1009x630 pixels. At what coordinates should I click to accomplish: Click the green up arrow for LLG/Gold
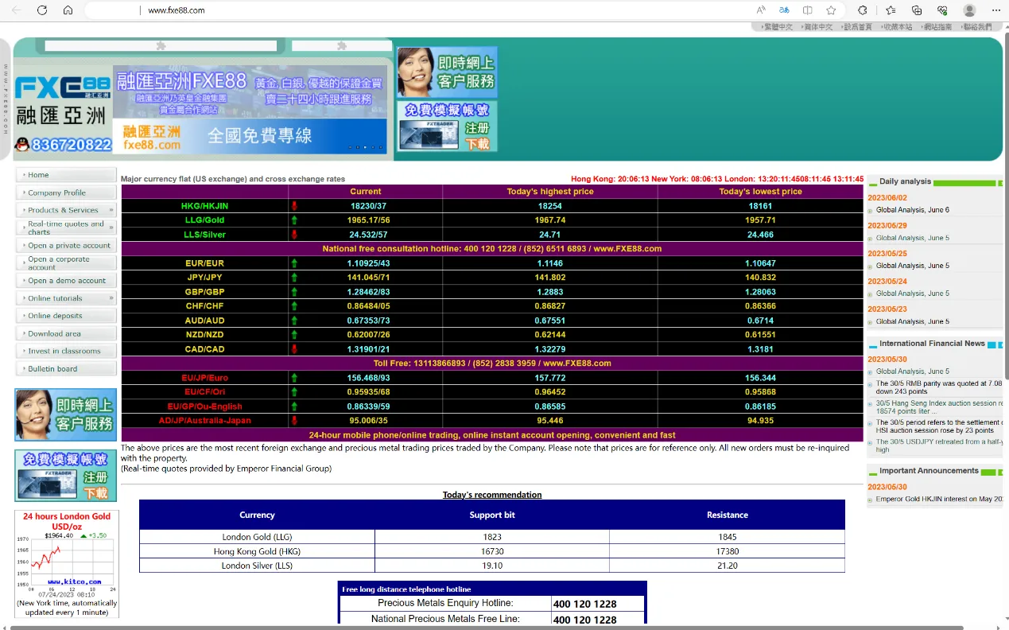click(294, 220)
